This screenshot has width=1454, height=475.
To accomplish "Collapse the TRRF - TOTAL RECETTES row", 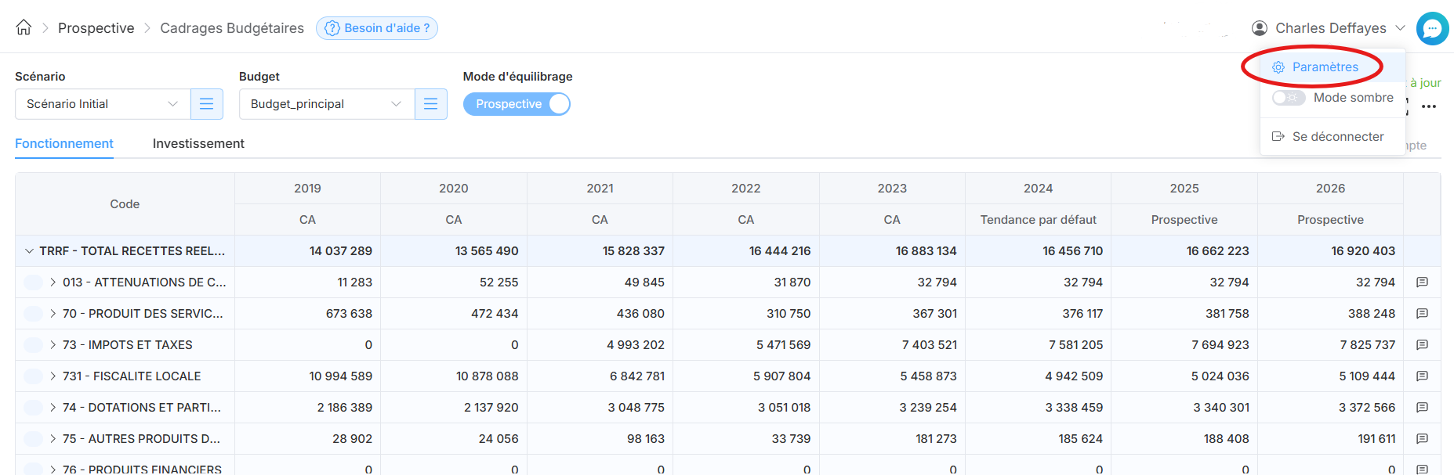I will [x=29, y=251].
